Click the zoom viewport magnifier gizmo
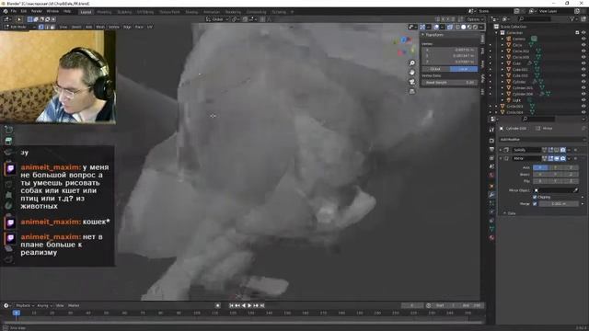589x331 pixels. (x=412, y=63)
